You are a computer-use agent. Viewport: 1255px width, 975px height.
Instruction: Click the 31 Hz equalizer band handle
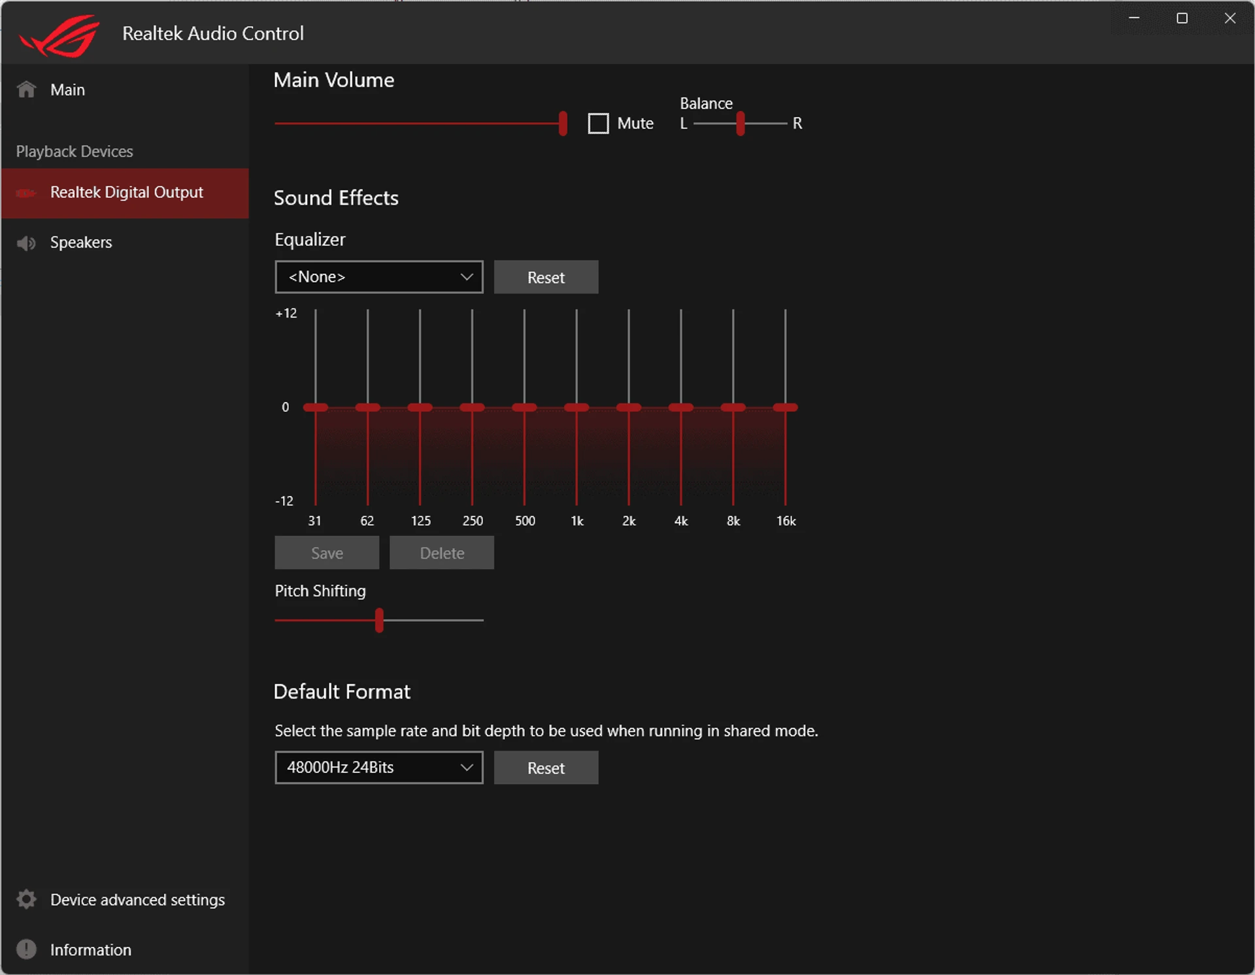316,408
